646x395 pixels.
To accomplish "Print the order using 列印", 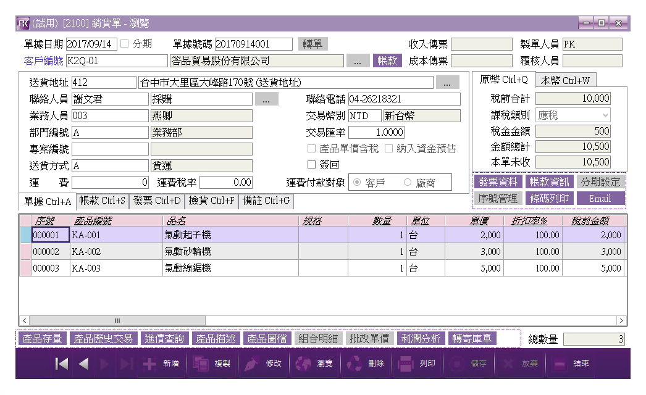I will tap(417, 364).
